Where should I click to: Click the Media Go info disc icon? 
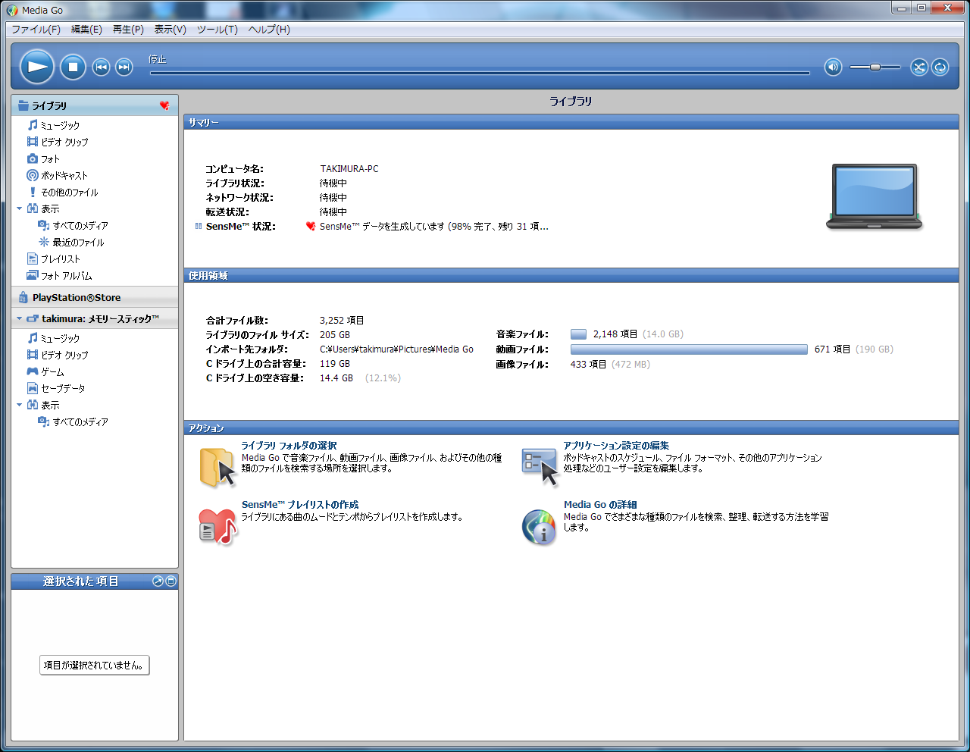(x=539, y=527)
